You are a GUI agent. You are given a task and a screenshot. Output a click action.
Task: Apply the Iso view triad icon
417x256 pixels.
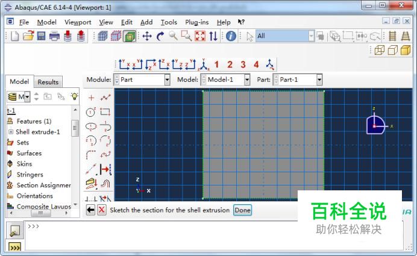(x=204, y=64)
